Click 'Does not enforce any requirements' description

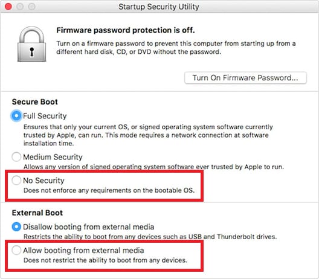pos(109,191)
